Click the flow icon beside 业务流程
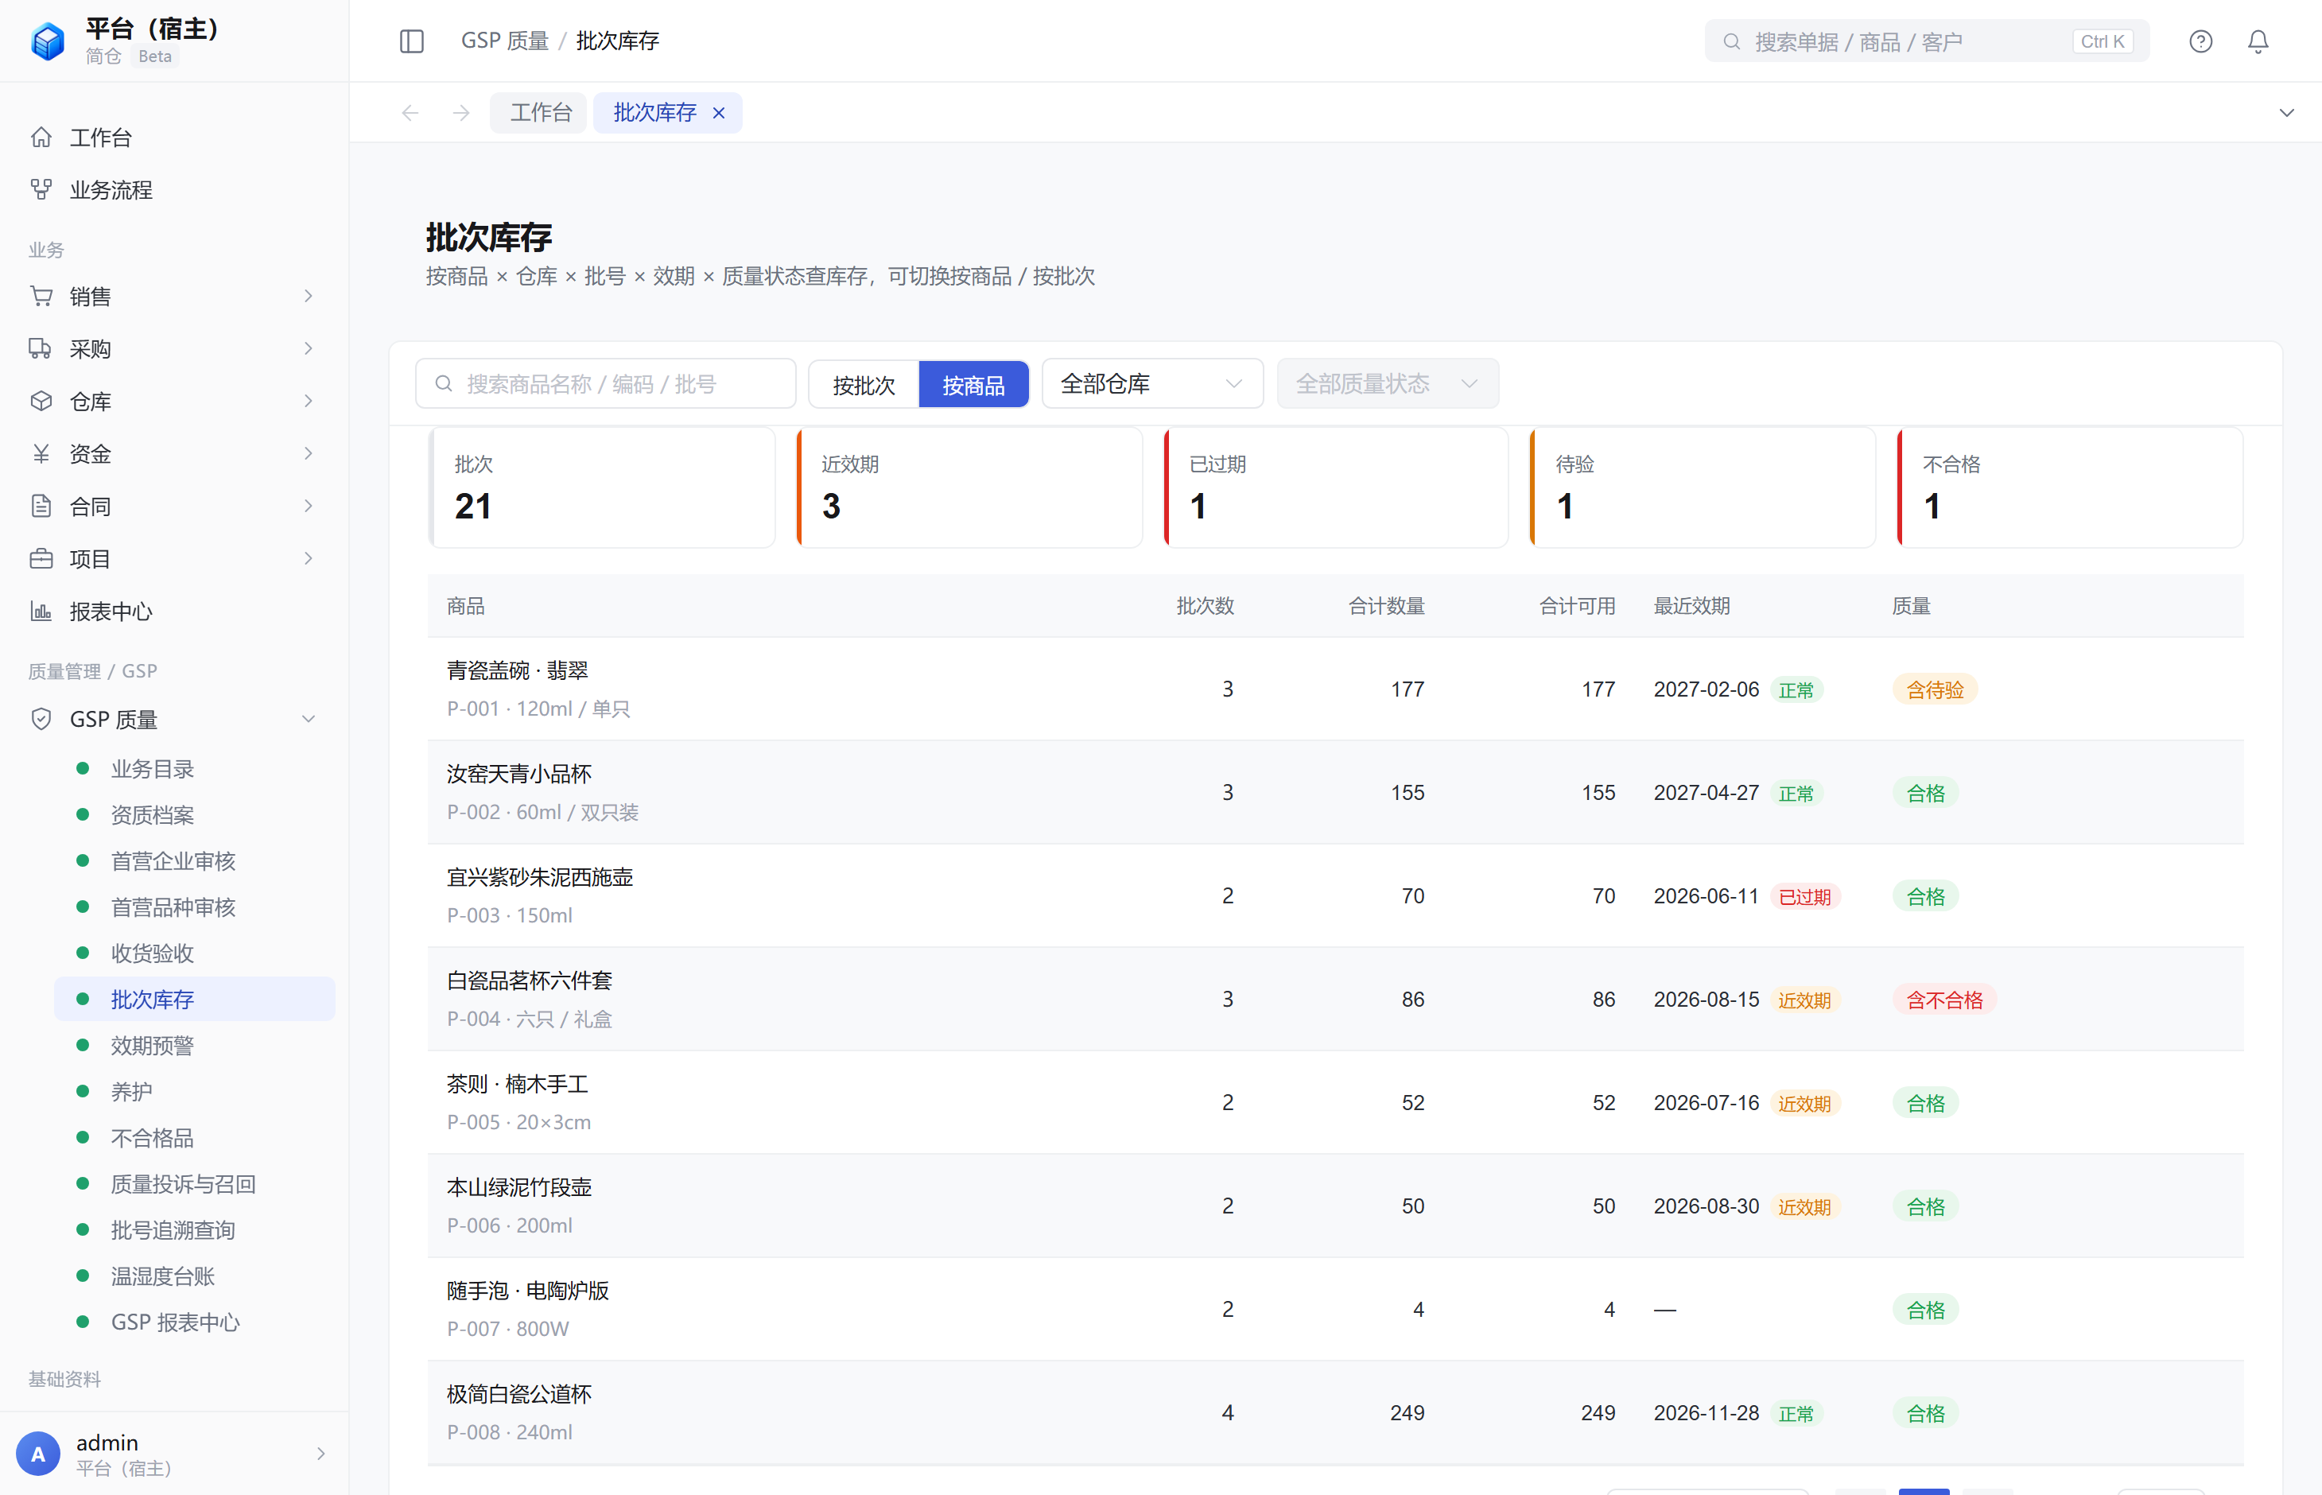This screenshot has height=1495, width=2322. pyautogui.click(x=41, y=189)
